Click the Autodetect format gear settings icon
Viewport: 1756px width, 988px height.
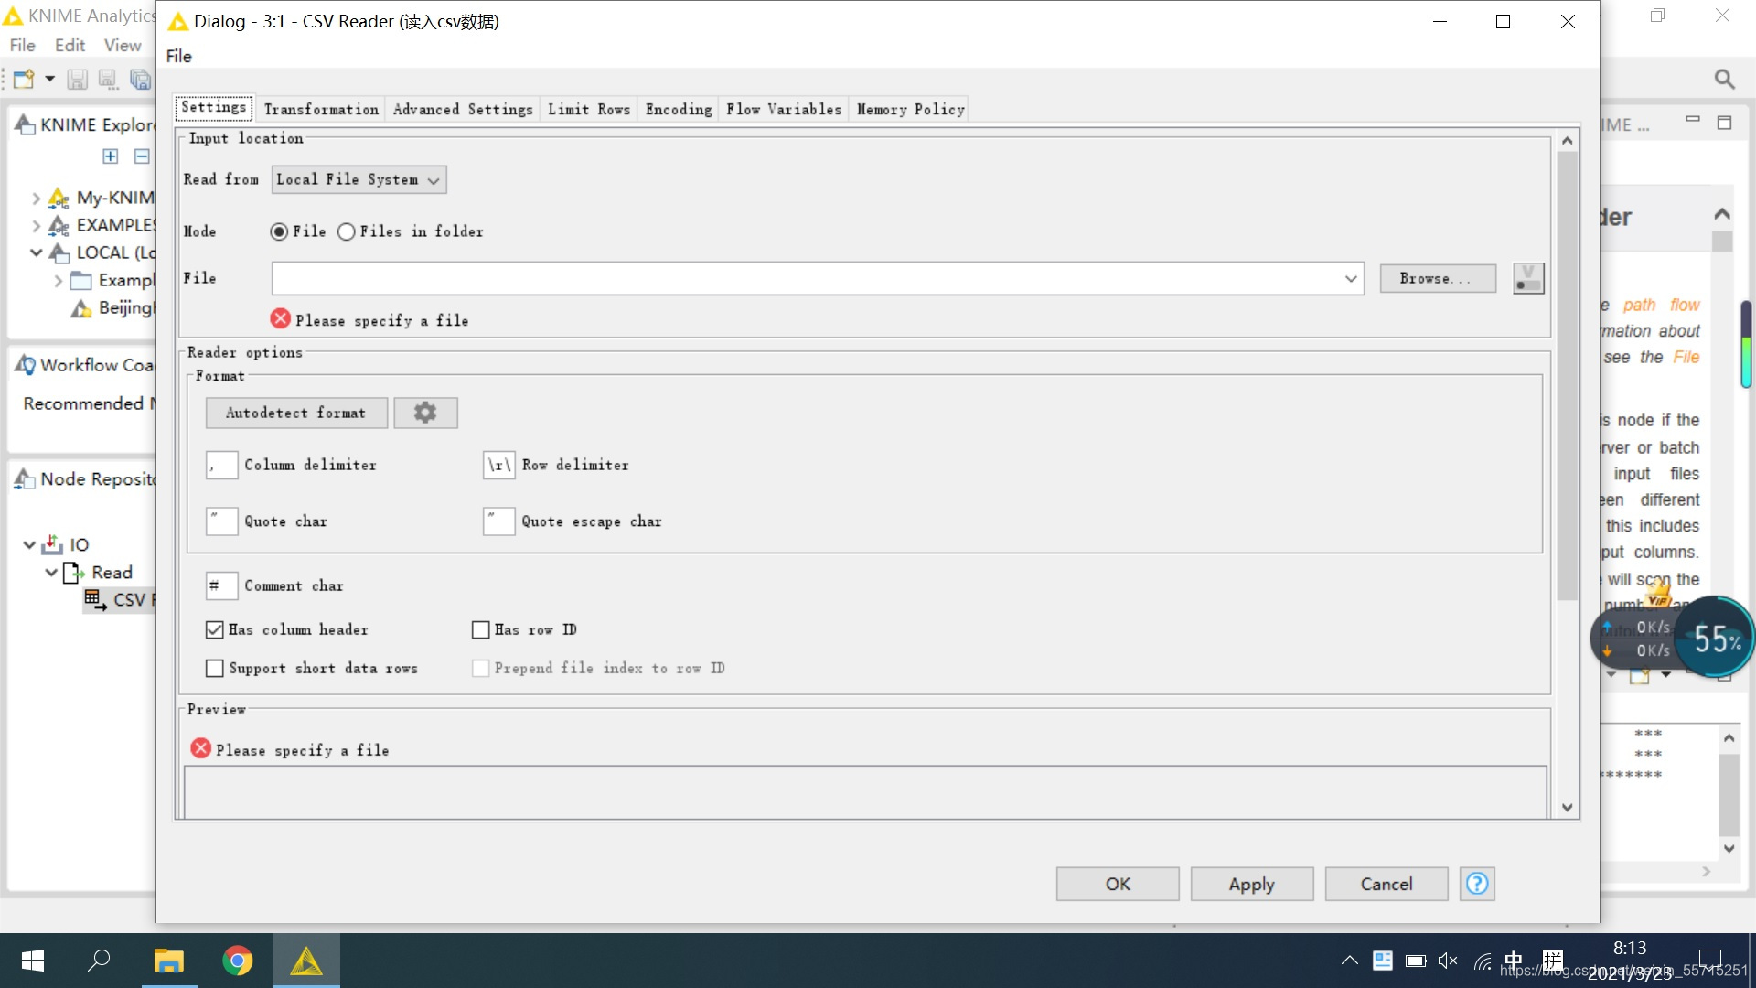[424, 412]
